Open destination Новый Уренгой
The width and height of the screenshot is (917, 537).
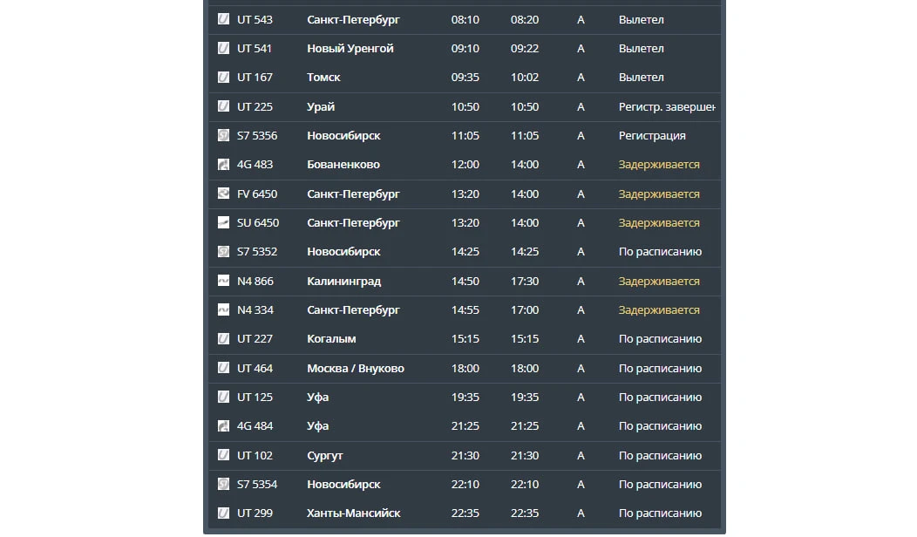350,49
